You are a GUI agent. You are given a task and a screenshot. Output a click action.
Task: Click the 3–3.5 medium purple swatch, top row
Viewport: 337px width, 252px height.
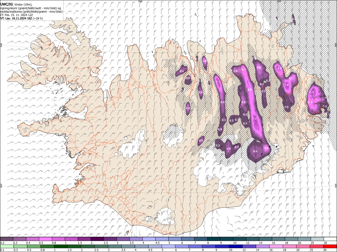tap(123, 239)
